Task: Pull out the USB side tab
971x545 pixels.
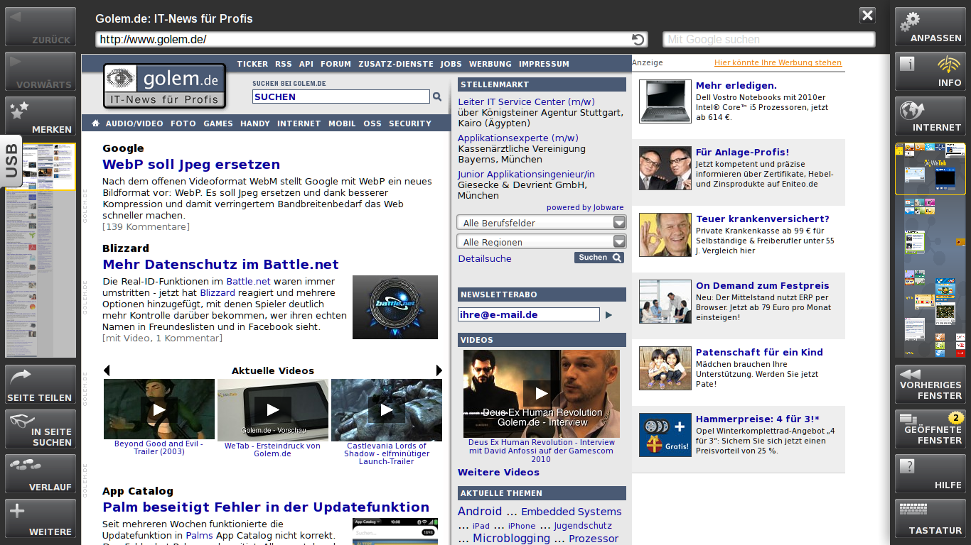Action: (x=11, y=160)
